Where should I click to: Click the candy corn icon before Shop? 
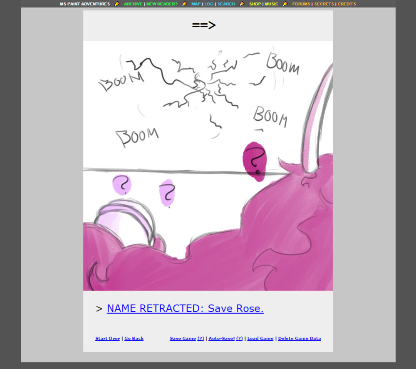click(242, 4)
